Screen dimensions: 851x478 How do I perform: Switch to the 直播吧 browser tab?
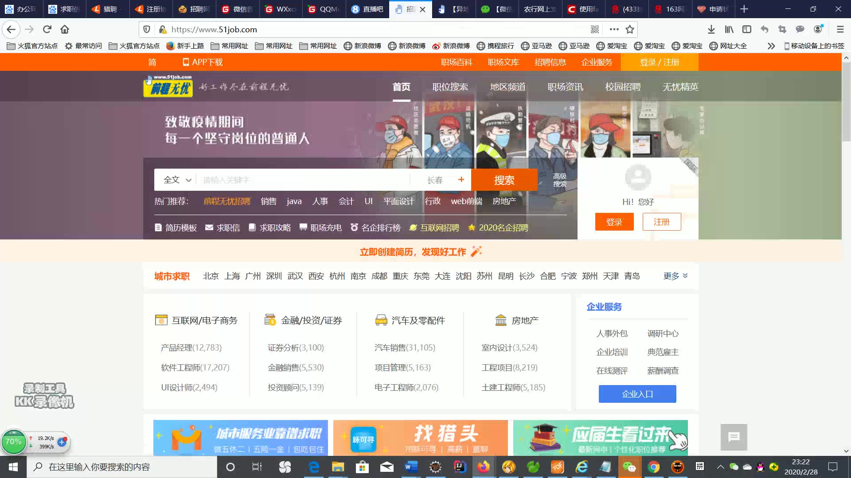pos(367,9)
